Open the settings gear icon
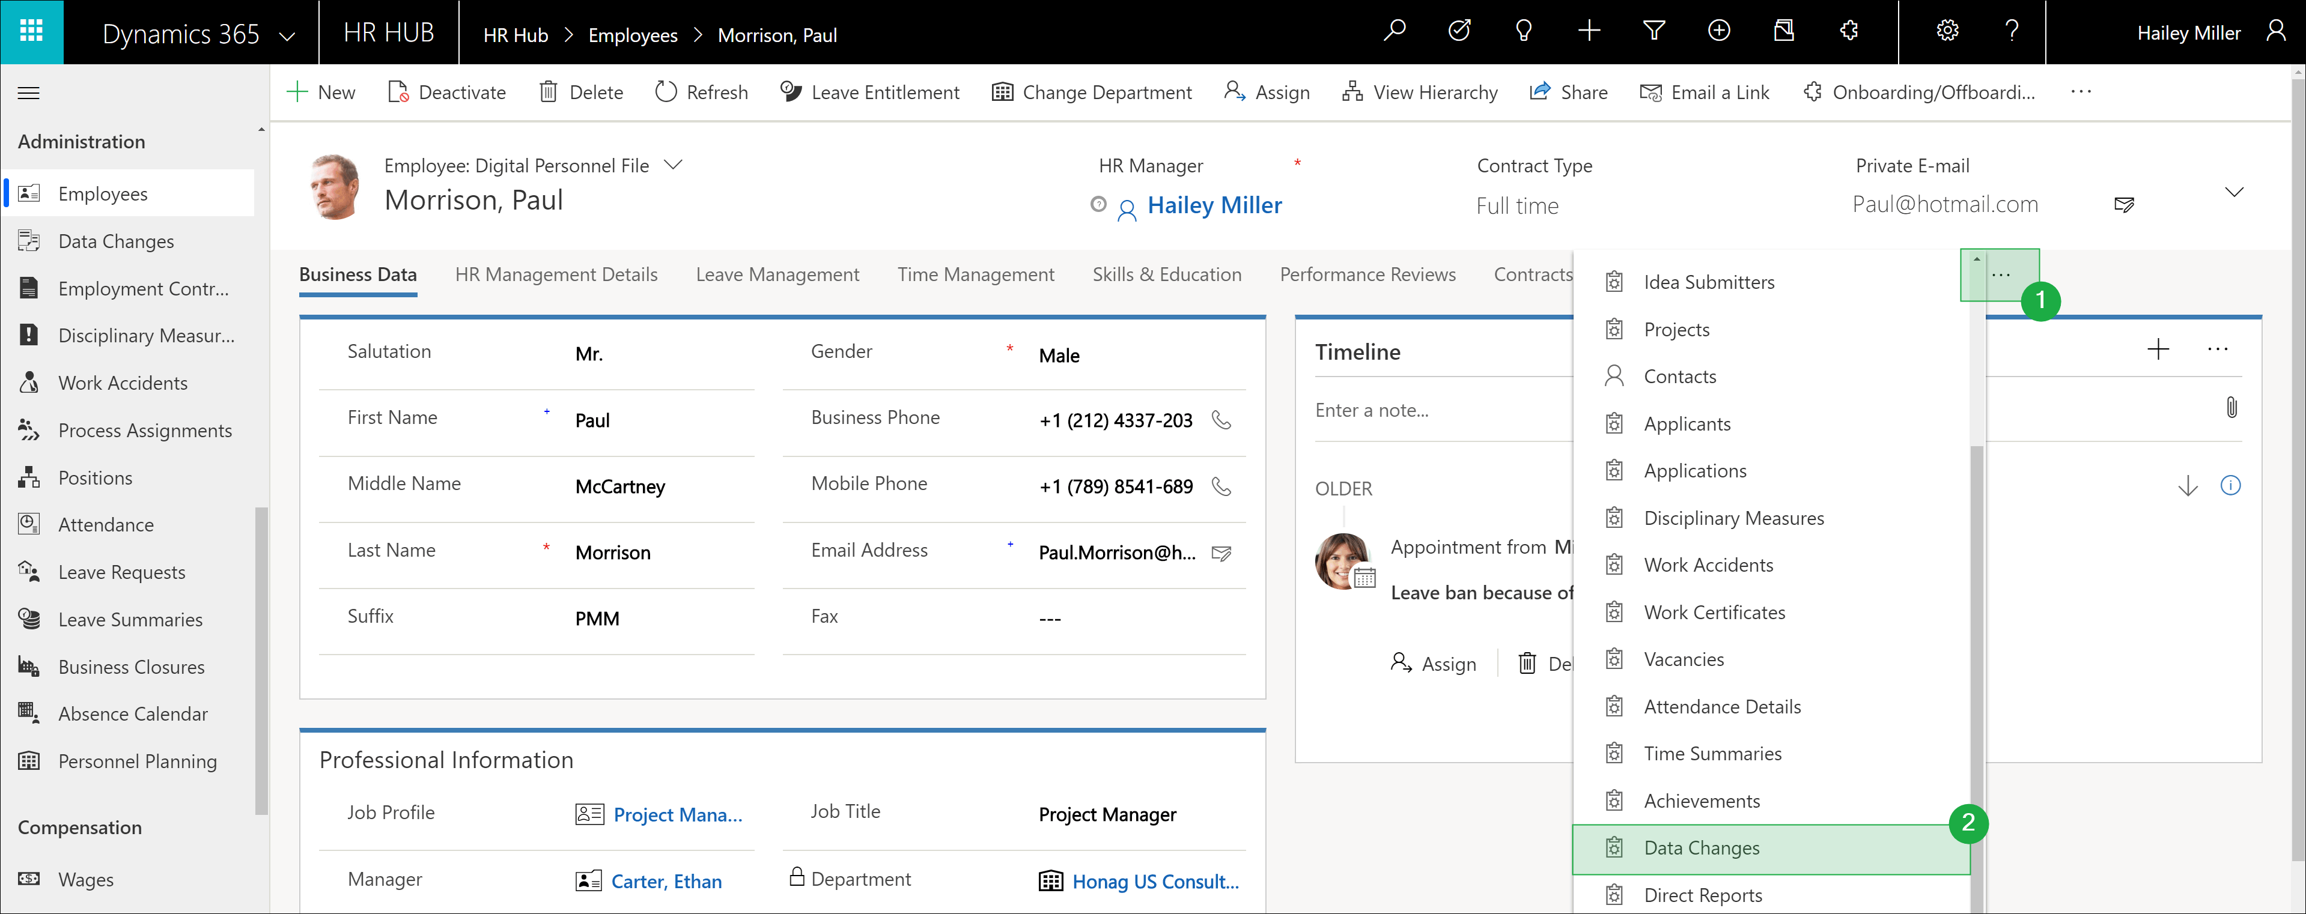This screenshot has height=914, width=2306. click(x=1947, y=31)
